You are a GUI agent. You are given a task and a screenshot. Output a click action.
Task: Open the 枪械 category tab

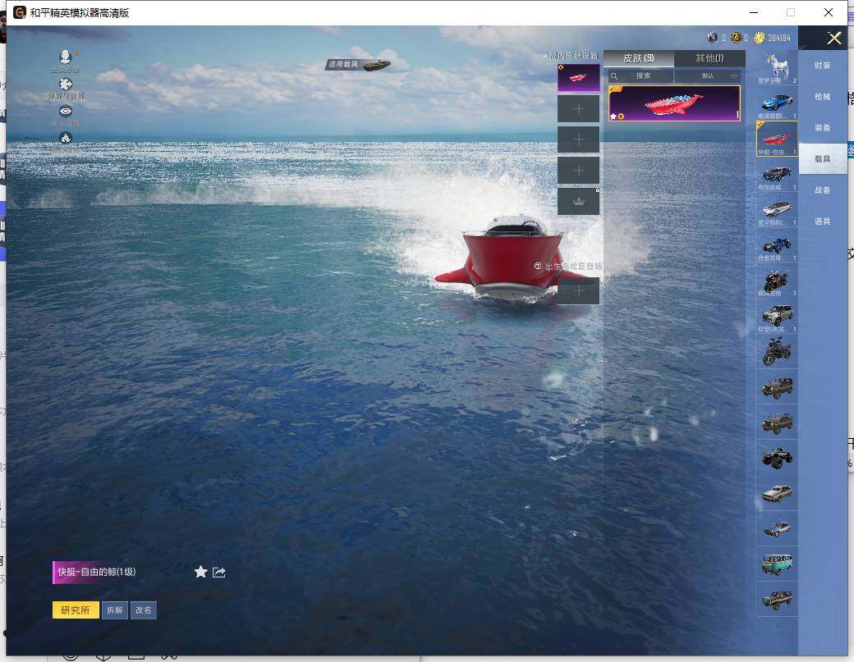[822, 97]
